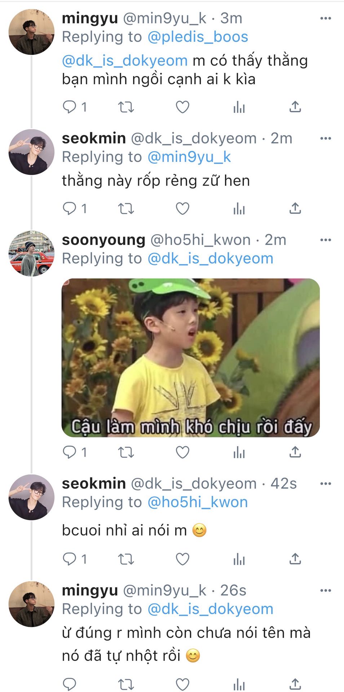Open more options on mingyu's 3m tweet
Image resolution: width=344 pixels, height=692 pixels.
pyautogui.click(x=325, y=18)
